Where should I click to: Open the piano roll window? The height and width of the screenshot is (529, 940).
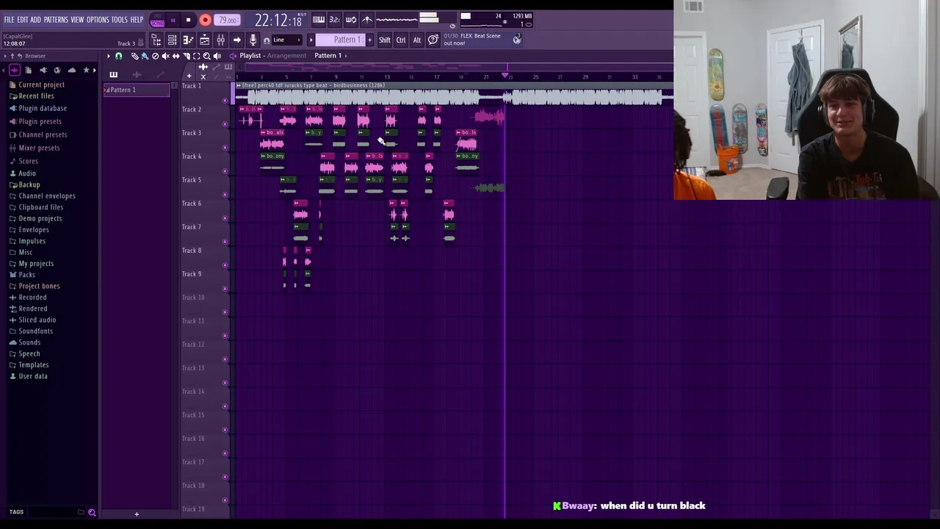coord(189,40)
